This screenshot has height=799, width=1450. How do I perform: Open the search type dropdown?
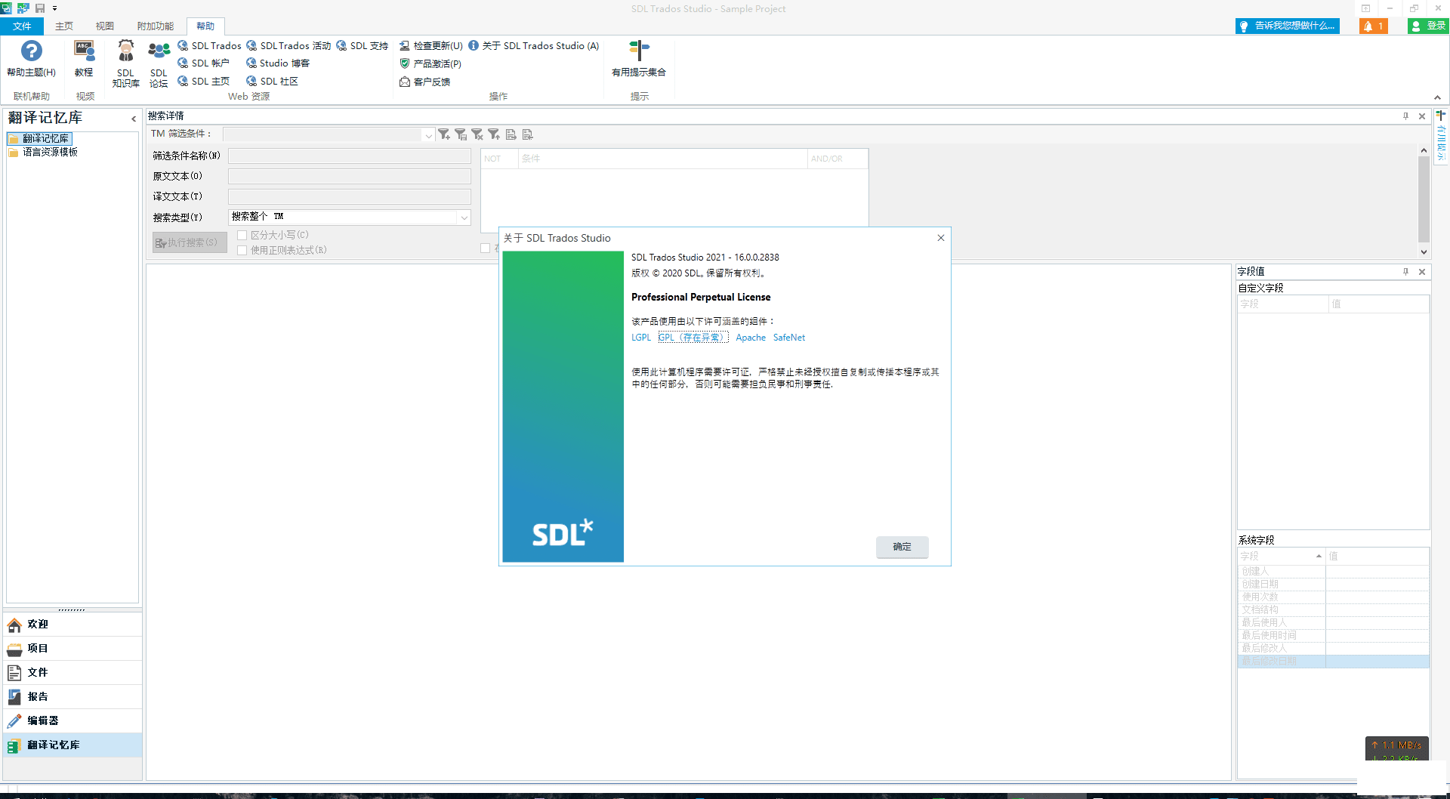464,217
